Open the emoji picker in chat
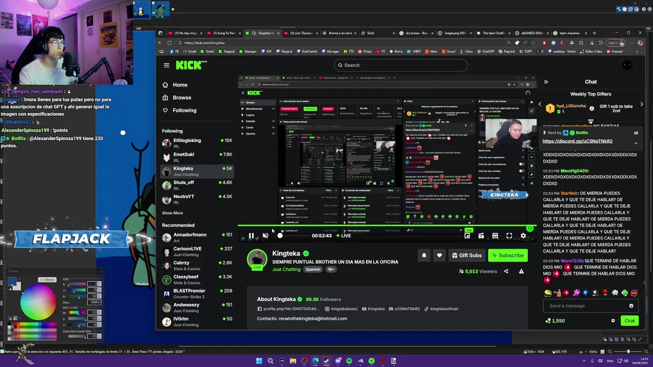 pos(631,306)
